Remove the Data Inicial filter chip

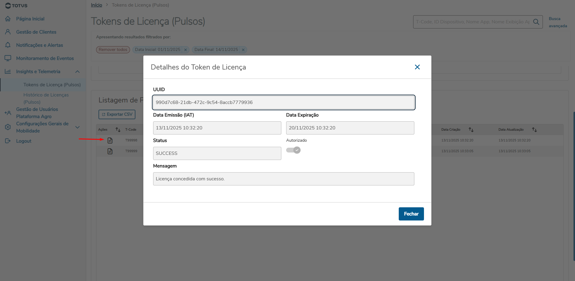(186, 50)
